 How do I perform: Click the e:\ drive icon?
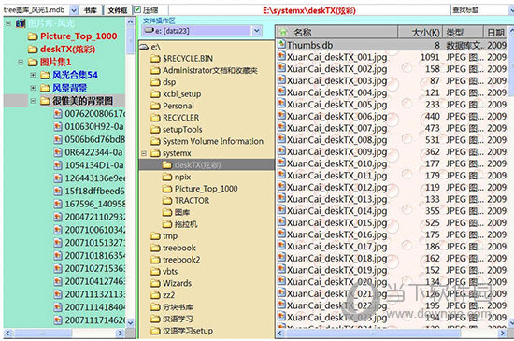[x=144, y=47]
